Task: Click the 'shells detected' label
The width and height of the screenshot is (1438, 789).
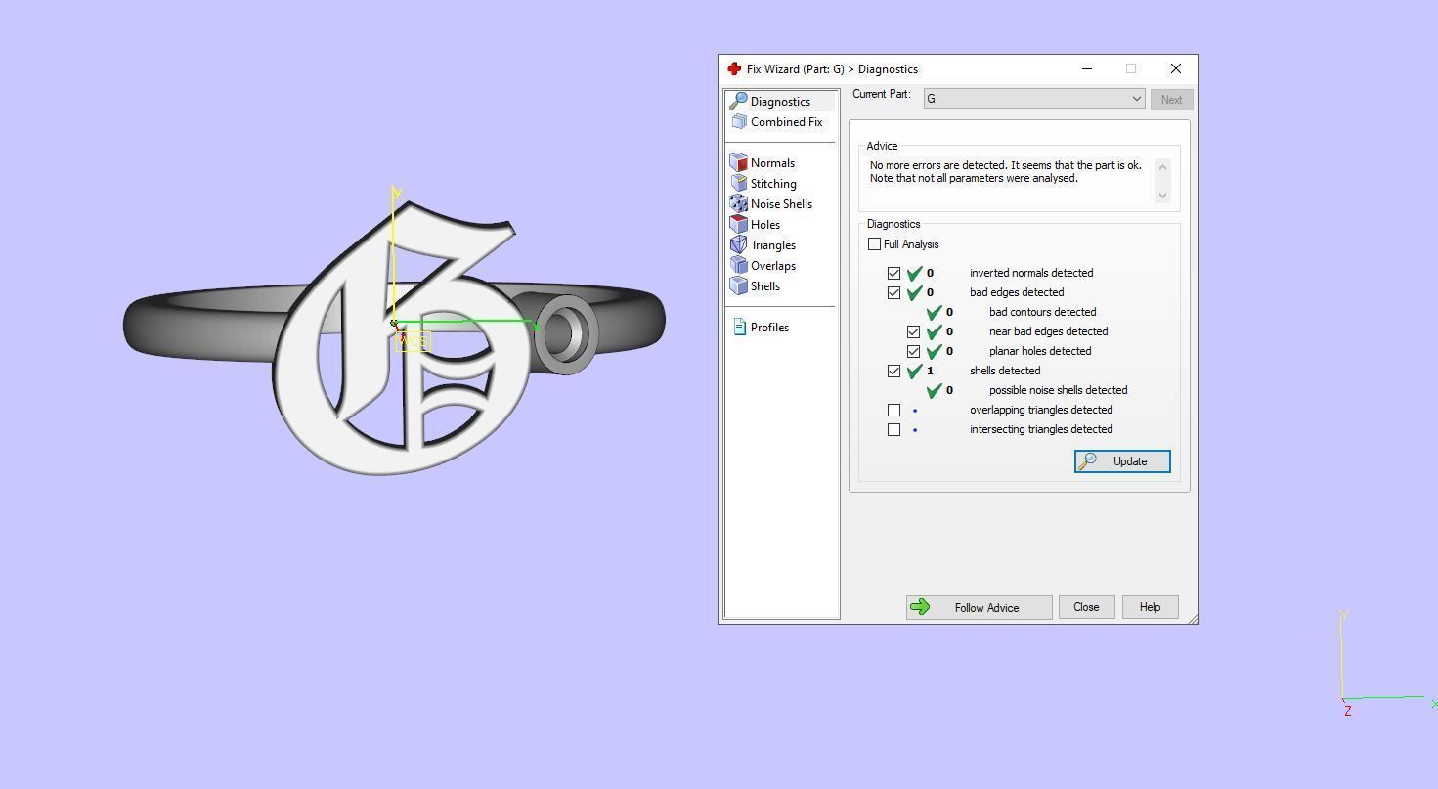Action: pyautogui.click(x=1005, y=371)
